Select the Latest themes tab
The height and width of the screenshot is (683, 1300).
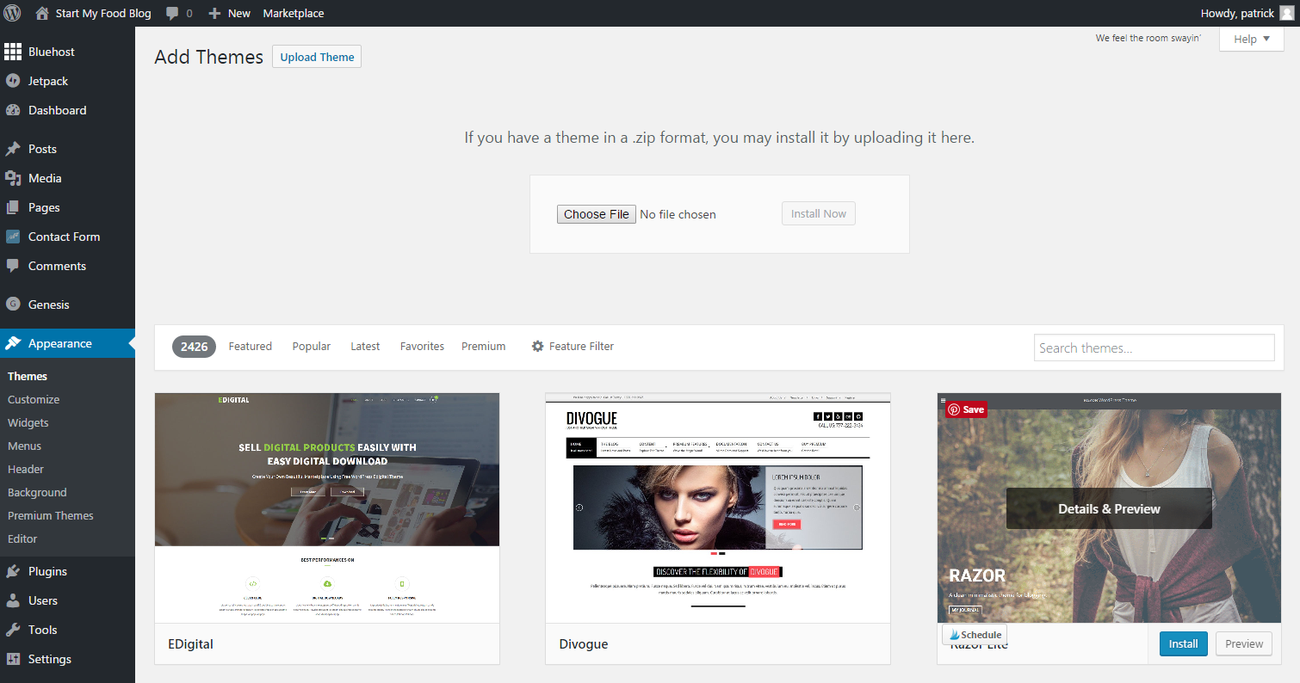click(x=365, y=346)
